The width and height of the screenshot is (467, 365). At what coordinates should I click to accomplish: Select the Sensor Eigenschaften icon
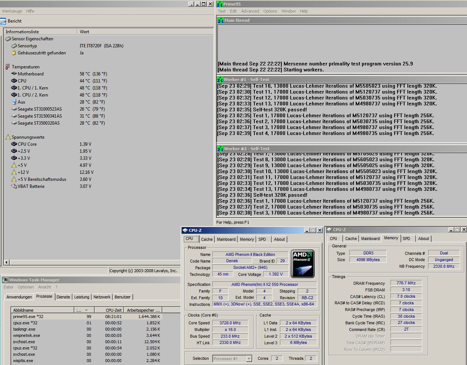point(8,39)
